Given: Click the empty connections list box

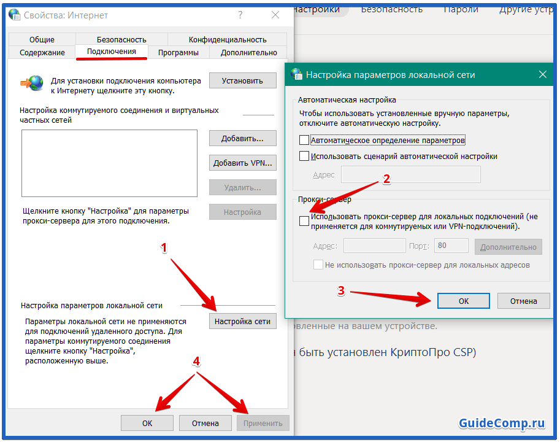Looking at the screenshot, I should [x=109, y=163].
